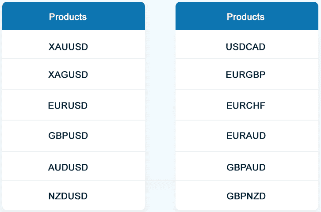The height and width of the screenshot is (212, 321).
Task: Click the NZDUSD product entry
Action: point(68,196)
